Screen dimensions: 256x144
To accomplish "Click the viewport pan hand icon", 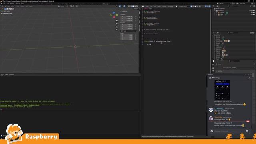I will [x=116, y=24].
